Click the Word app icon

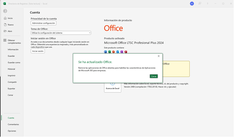pos(105,52)
